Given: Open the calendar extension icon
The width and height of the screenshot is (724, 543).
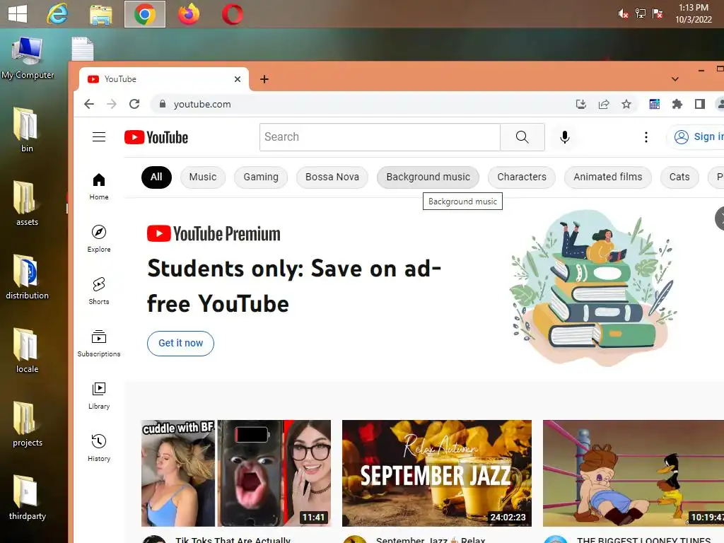Looking at the screenshot, I should [654, 104].
